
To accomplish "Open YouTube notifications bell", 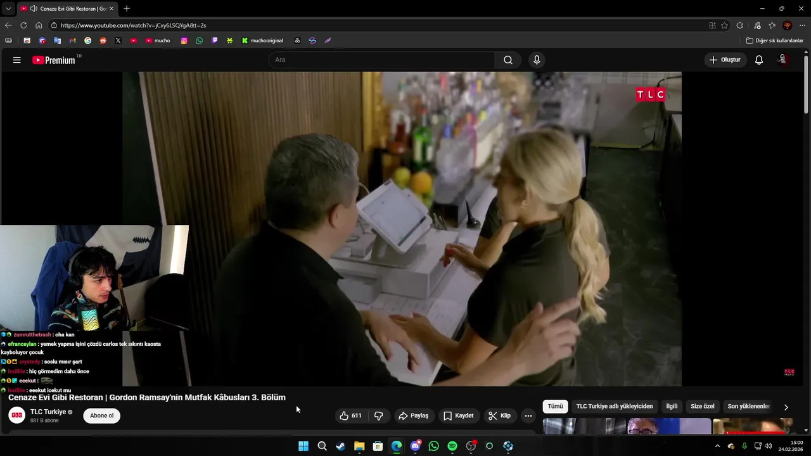I will [x=759, y=60].
